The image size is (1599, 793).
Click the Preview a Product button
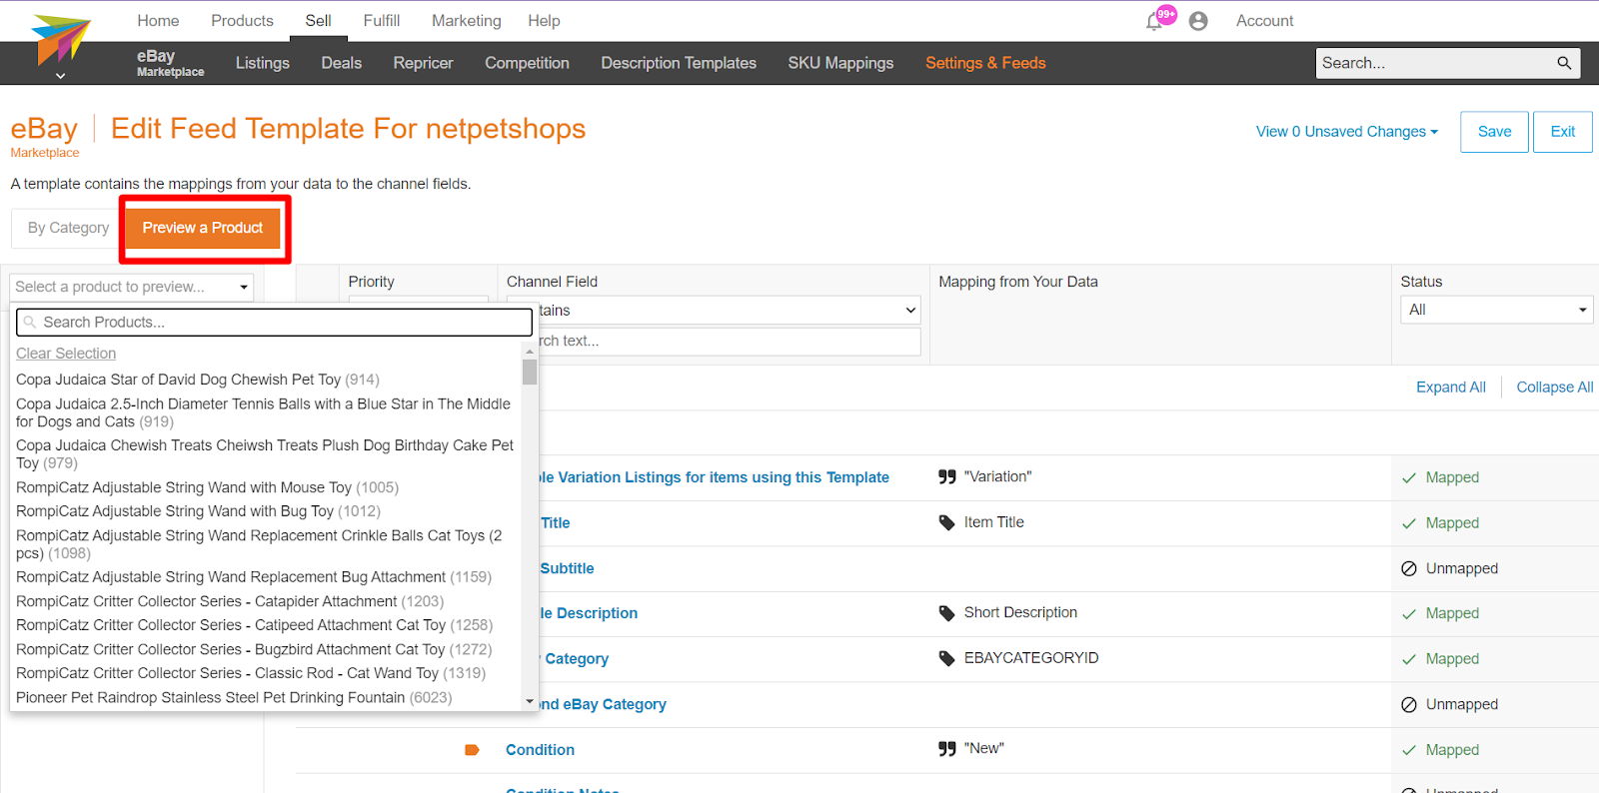coord(203,228)
